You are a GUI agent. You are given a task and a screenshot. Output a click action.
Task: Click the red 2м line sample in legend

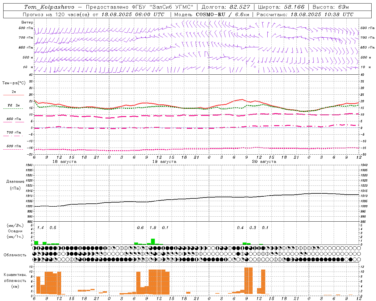click(x=14, y=95)
